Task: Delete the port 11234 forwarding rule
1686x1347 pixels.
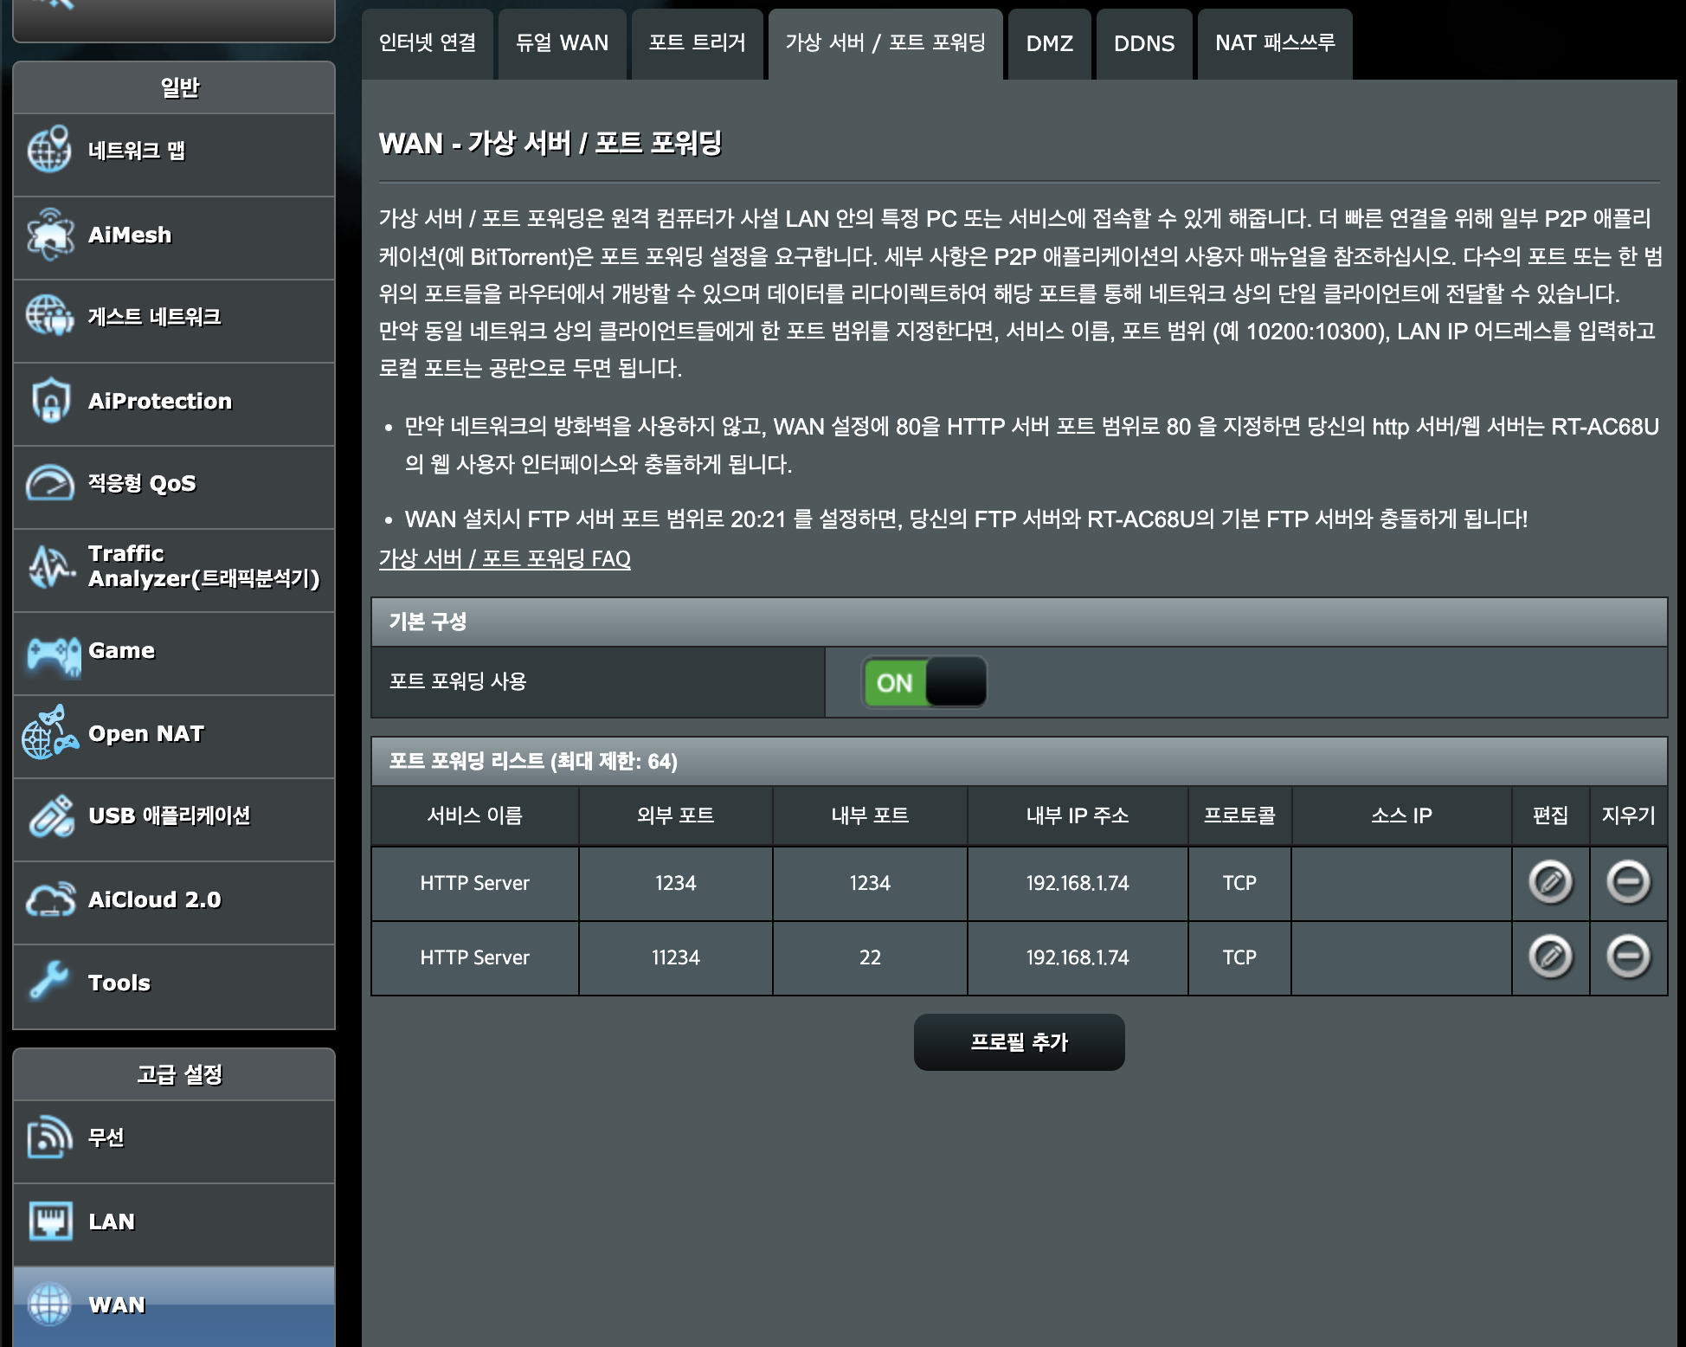Action: pos(1627,957)
